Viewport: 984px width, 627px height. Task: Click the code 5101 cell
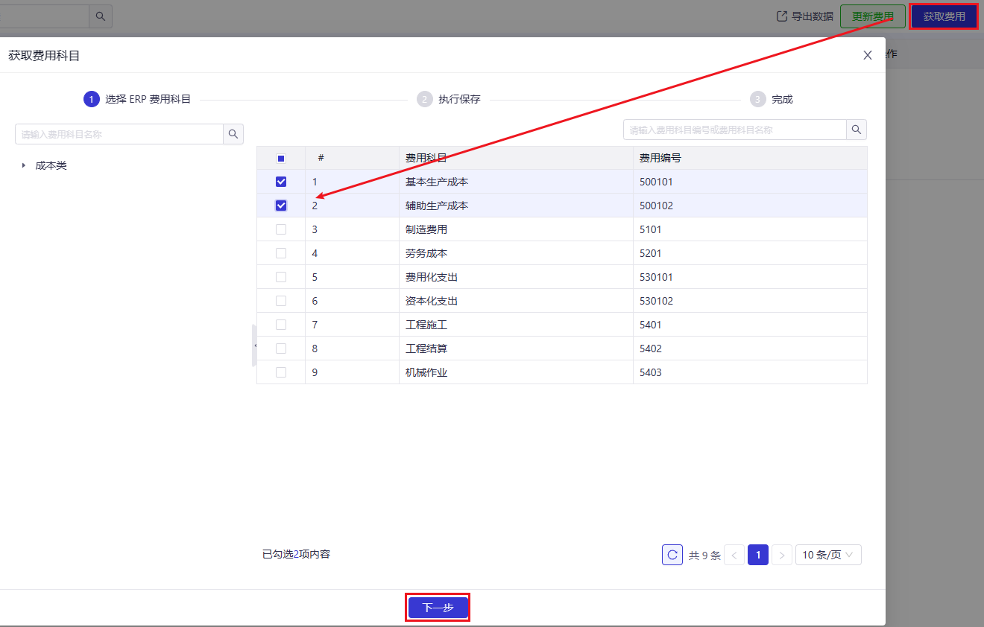click(750, 229)
